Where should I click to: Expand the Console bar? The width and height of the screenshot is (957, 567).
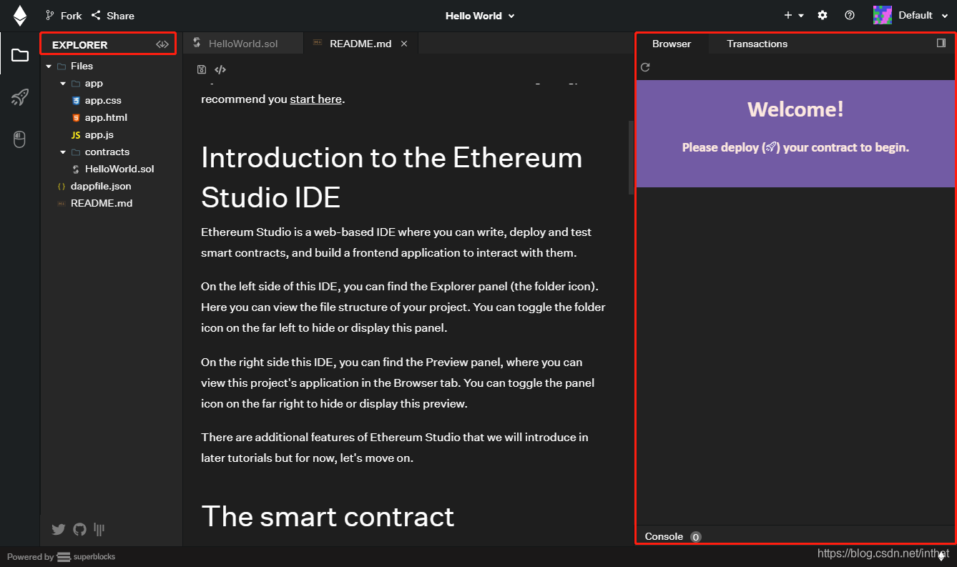pyautogui.click(x=794, y=536)
